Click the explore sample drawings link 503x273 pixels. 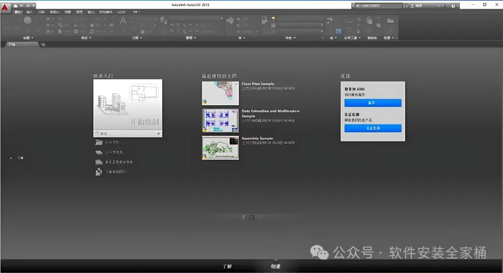point(117,172)
